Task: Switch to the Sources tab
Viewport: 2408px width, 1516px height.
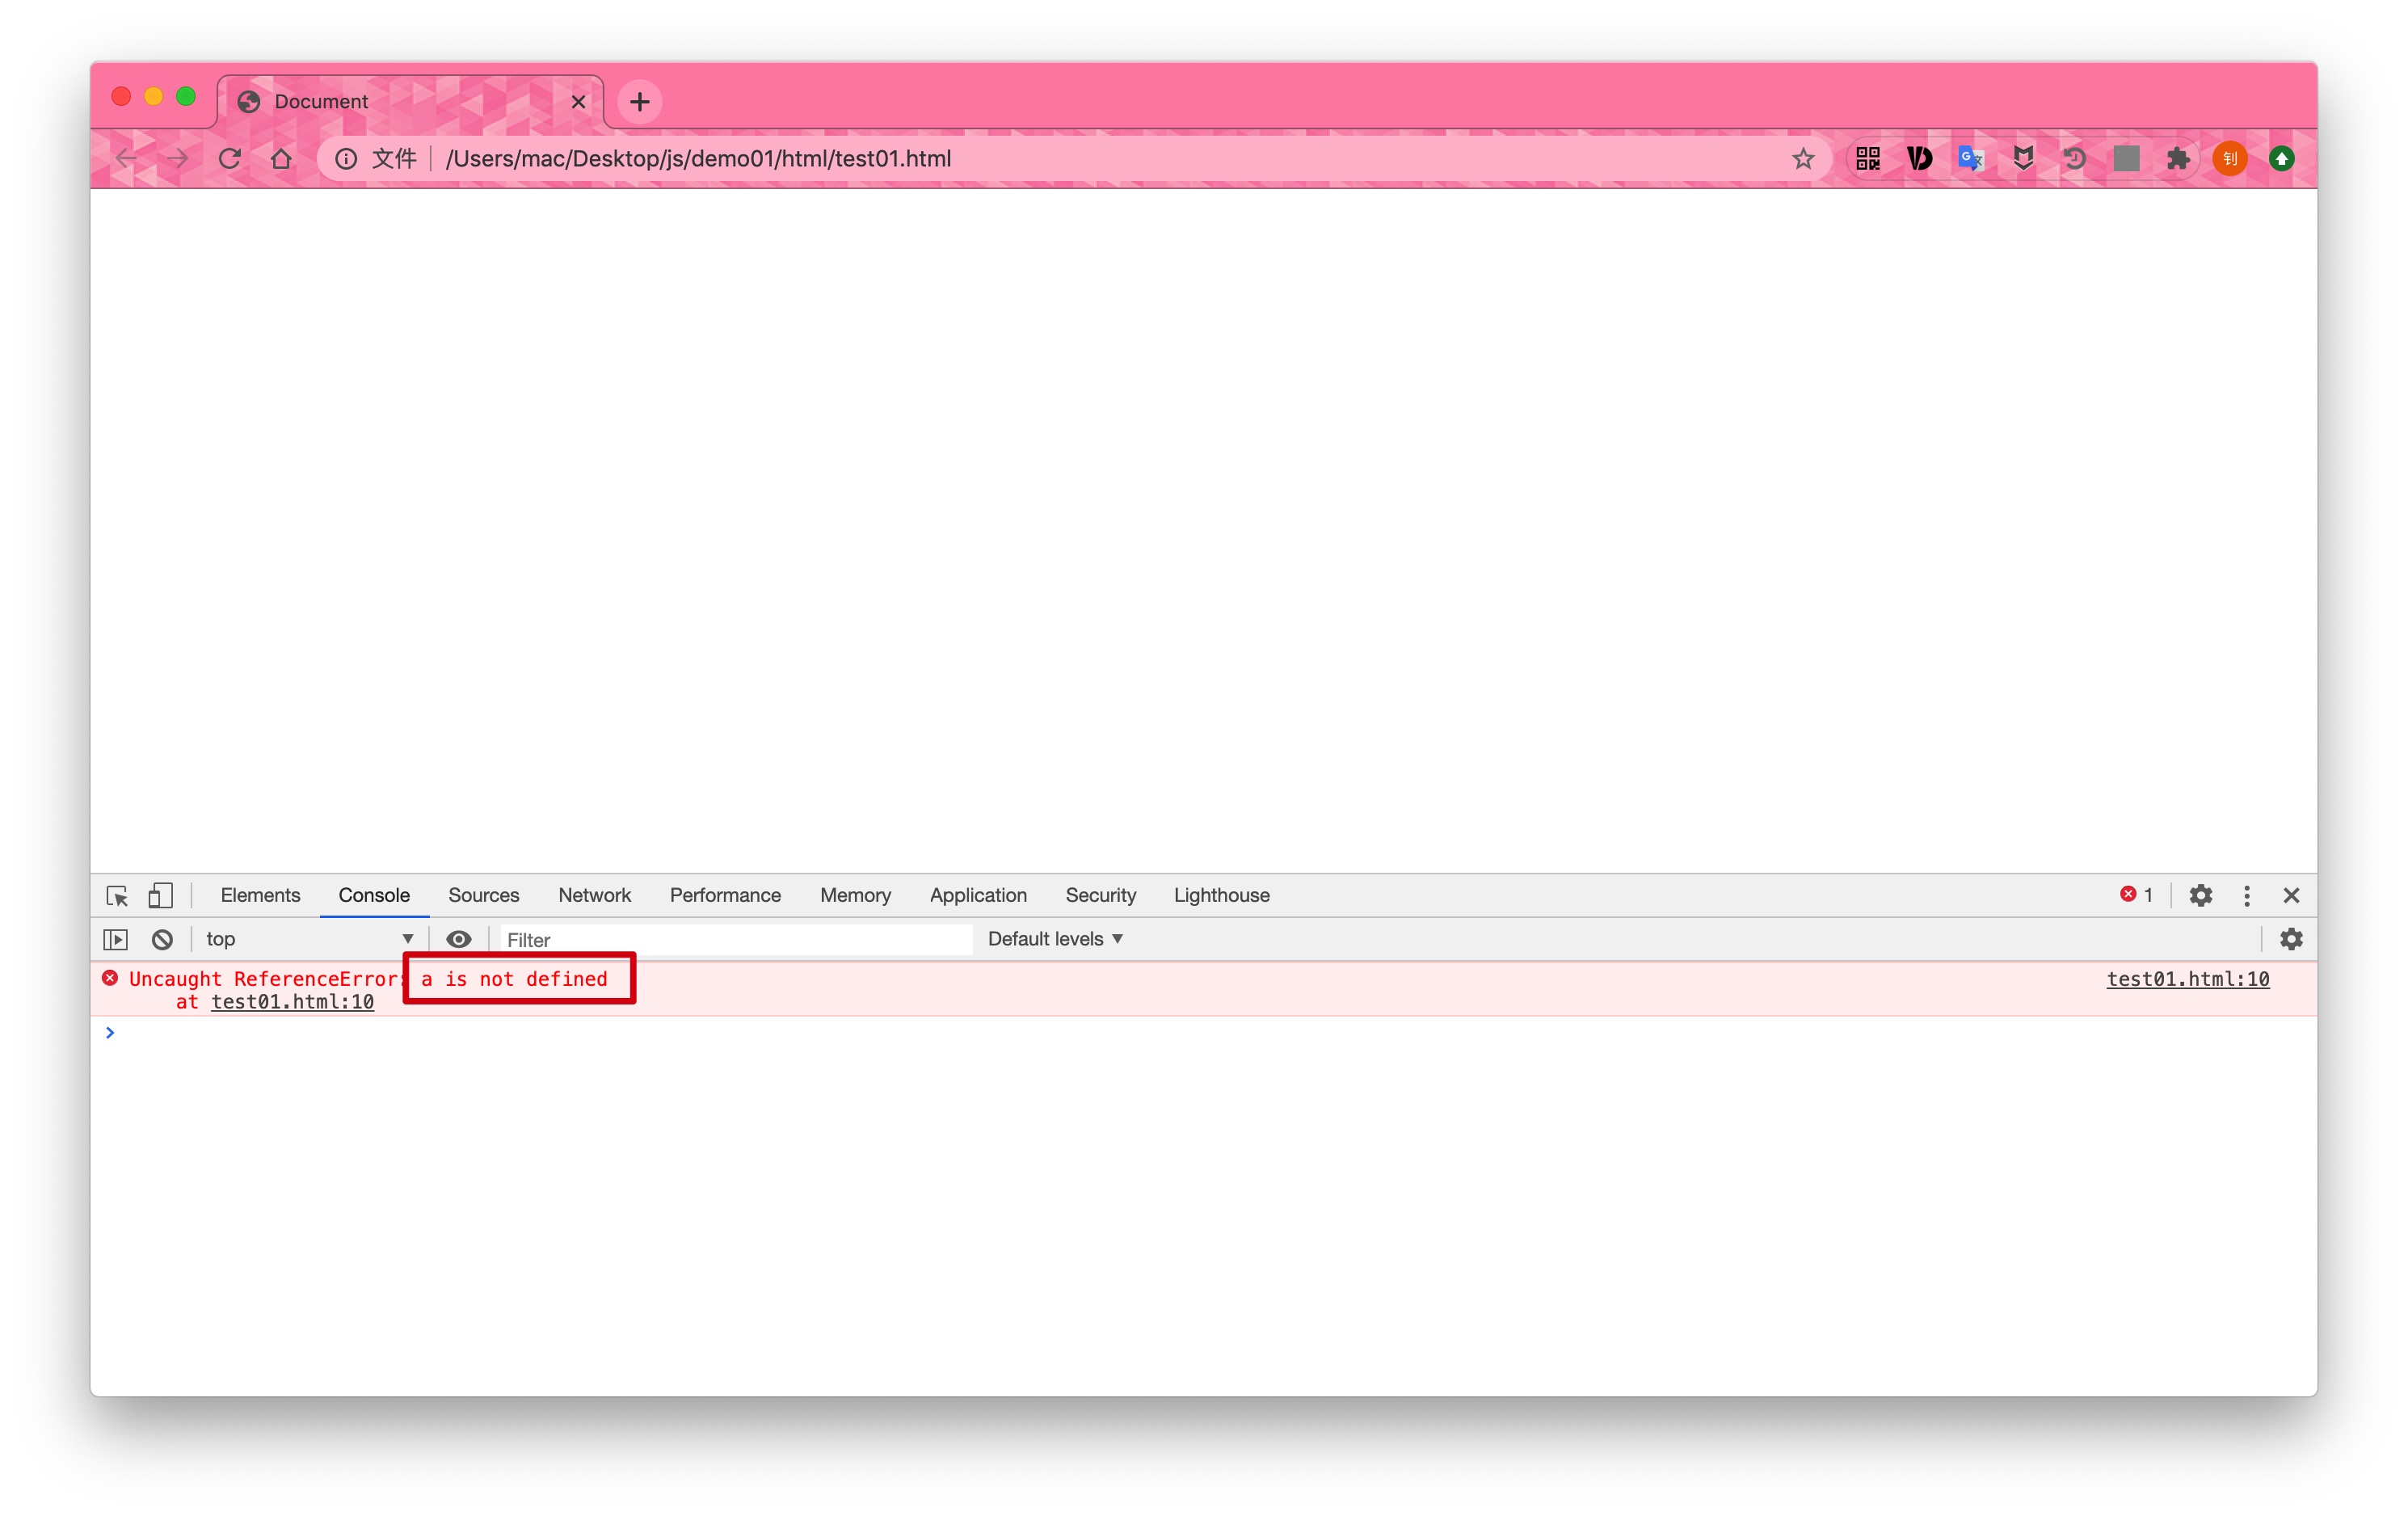Action: click(483, 895)
